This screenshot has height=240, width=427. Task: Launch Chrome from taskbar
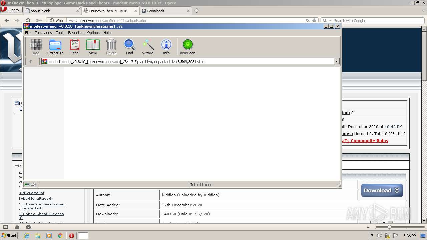pyautogui.click(x=60, y=236)
